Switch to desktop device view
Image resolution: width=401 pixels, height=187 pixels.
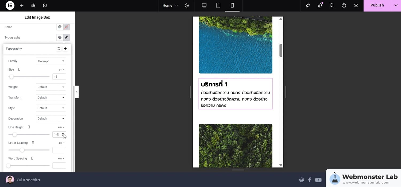[204, 5]
